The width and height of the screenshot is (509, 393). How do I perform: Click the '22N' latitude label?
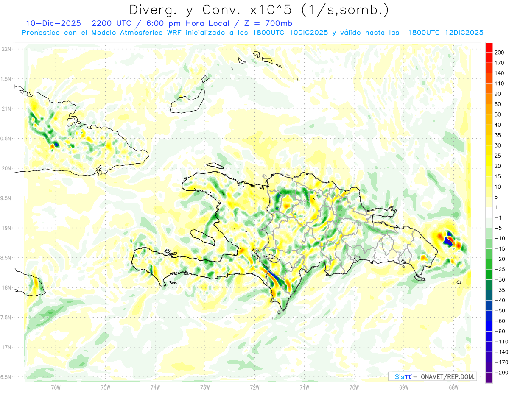[x=6, y=49]
